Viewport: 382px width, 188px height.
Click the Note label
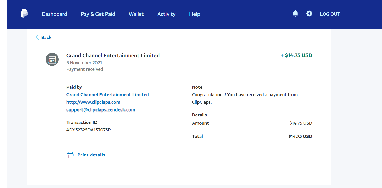(x=197, y=87)
